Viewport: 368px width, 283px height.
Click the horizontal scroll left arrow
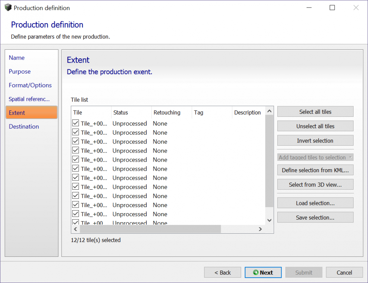[75, 229]
